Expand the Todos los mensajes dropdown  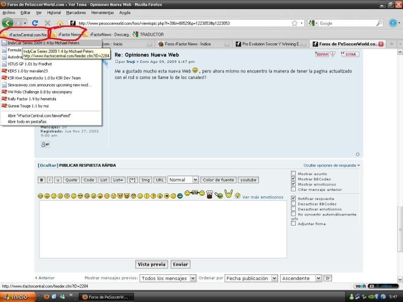point(168,278)
